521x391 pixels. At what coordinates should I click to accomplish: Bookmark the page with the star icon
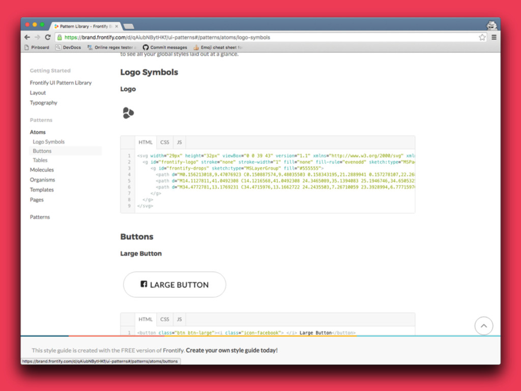(482, 37)
